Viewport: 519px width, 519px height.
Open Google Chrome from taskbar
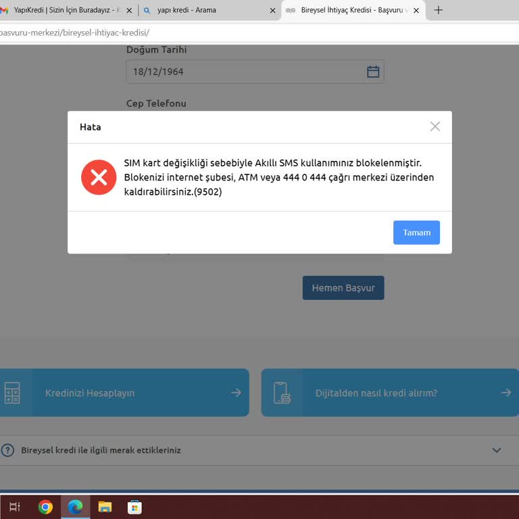pyautogui.click(x=45, y=507)
